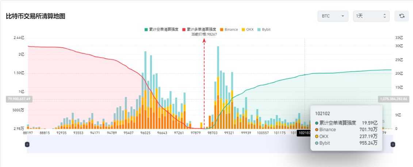This screenshot has width=413, height=167.
Task: Click the data zoom range bar
Action: 210,144
